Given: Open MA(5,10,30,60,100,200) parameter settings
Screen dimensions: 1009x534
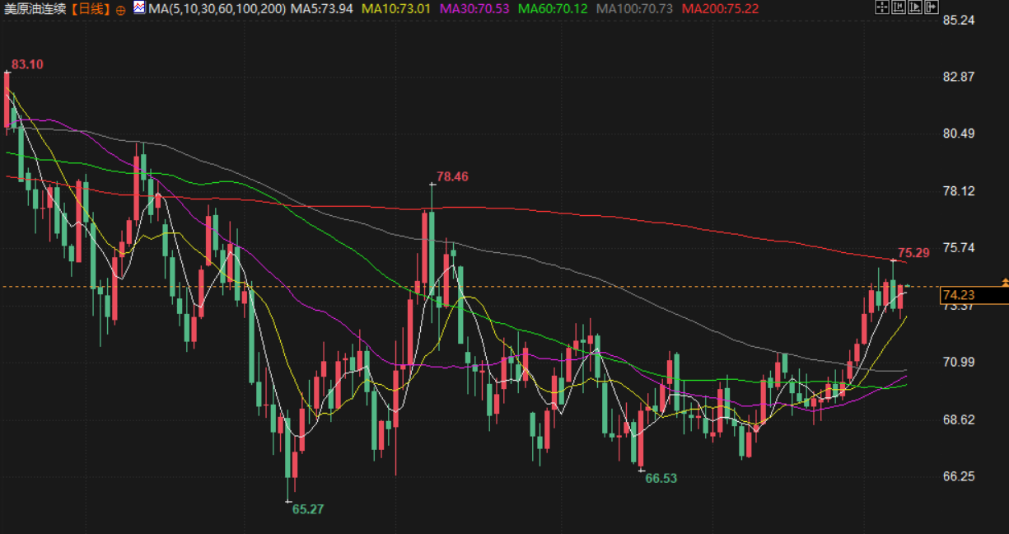Looking at the screenshot, I should (217, 9).
